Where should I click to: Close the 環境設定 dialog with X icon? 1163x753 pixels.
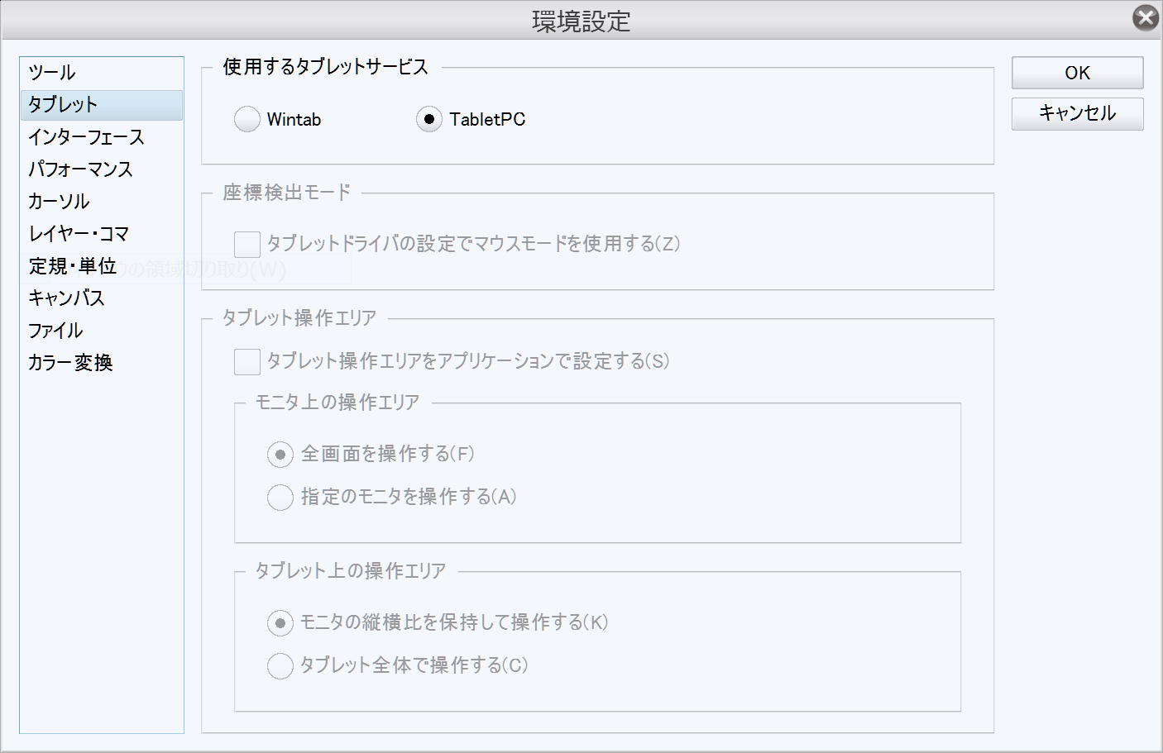[1145, 18]
